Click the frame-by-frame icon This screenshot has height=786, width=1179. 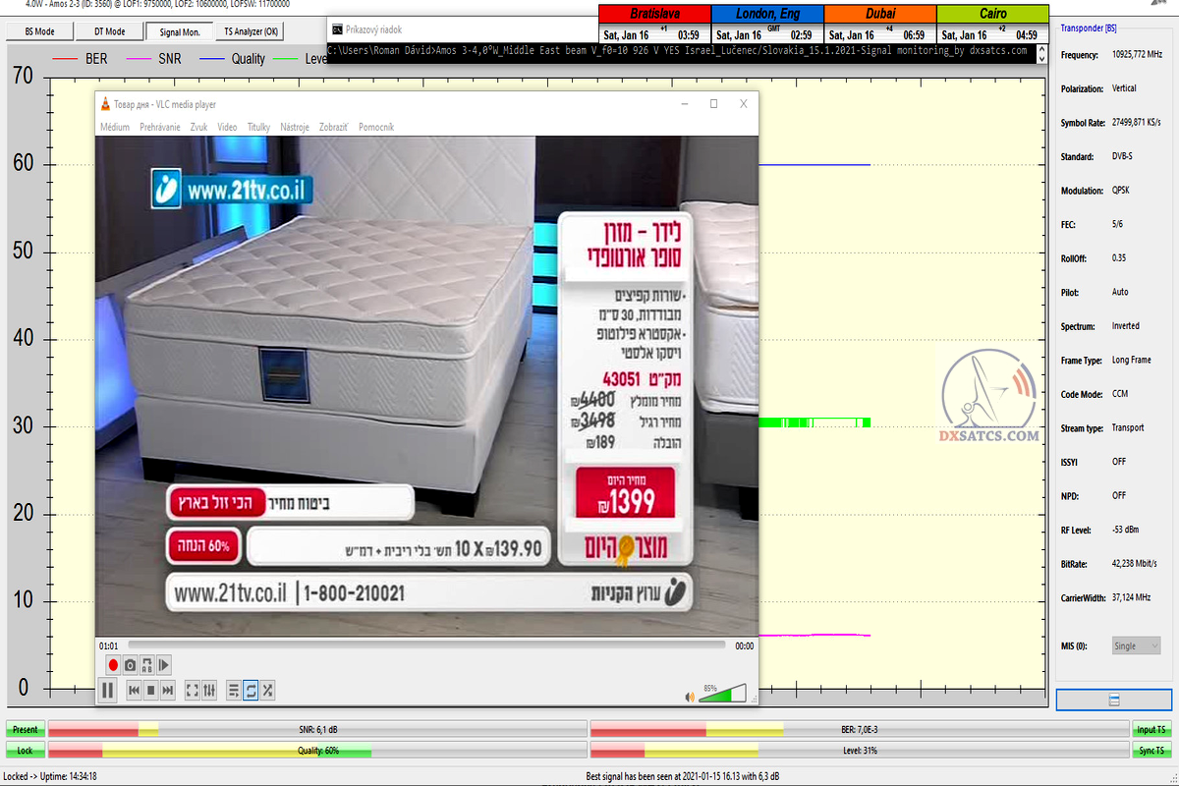click(x=164, y=665)
